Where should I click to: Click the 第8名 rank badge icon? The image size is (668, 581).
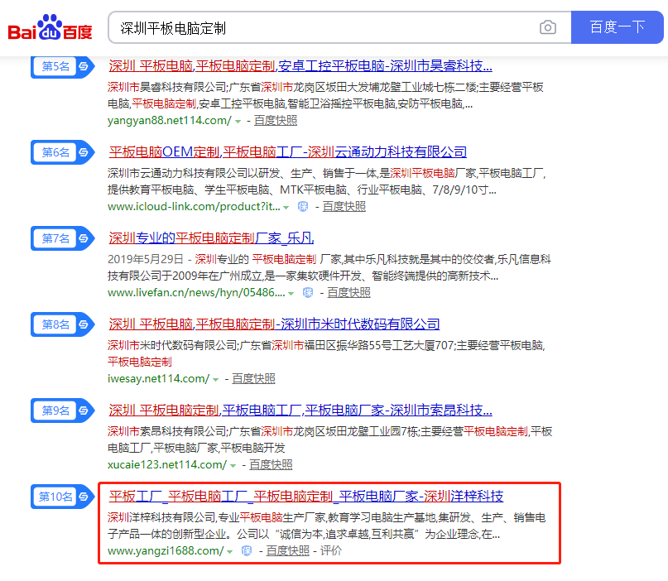63,324
